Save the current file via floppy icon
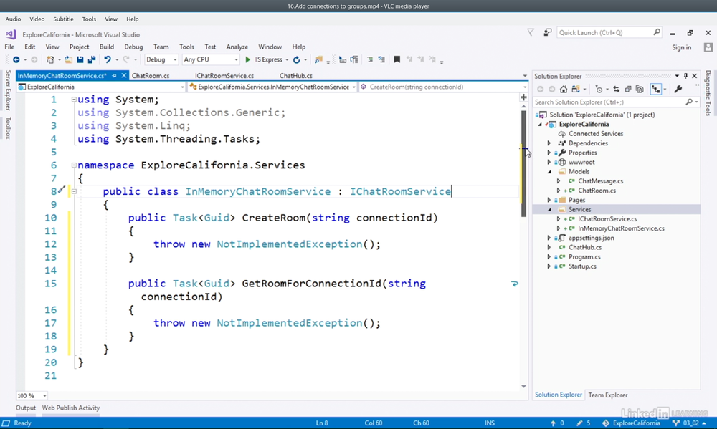Screen dimensions: 717x429 pos(80,59)
